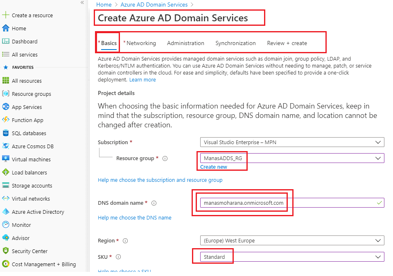Collapse the sidebar with double chevron icon
The height and width of the screenshot is (276, 393).
click(x=82, y=2)
